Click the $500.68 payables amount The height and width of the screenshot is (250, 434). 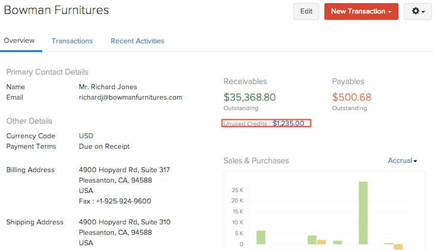tap(351, 97)
